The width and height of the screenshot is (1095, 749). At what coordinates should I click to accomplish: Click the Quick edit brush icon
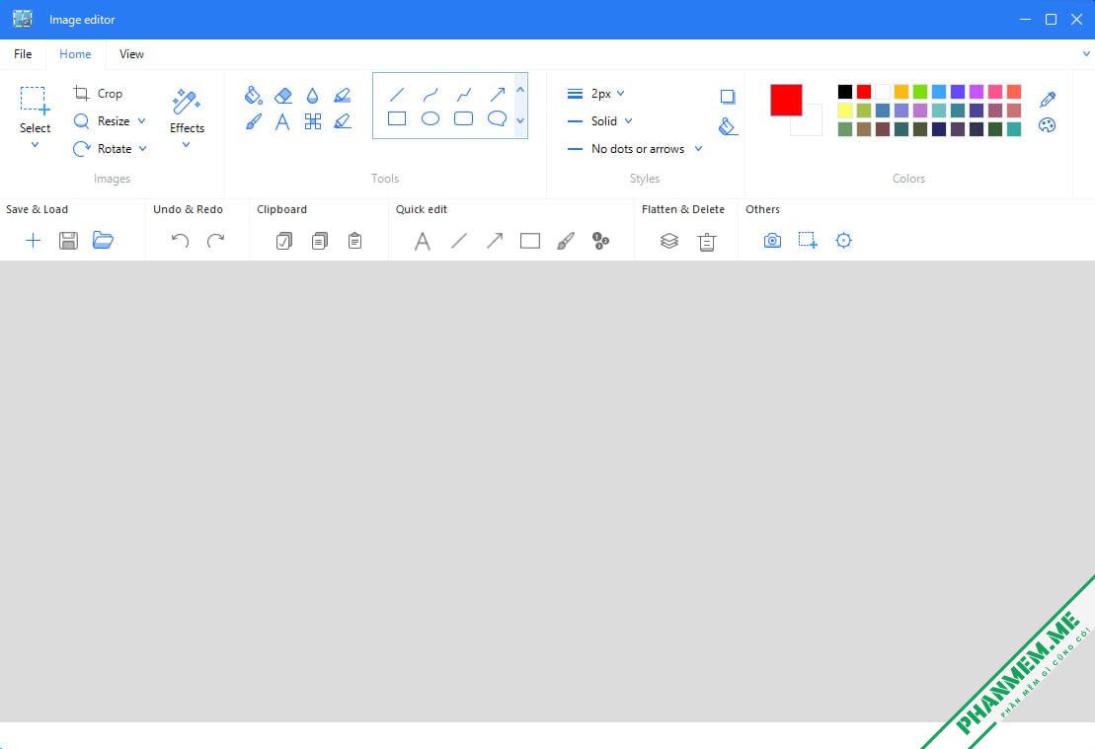click(x=566, y=241)
